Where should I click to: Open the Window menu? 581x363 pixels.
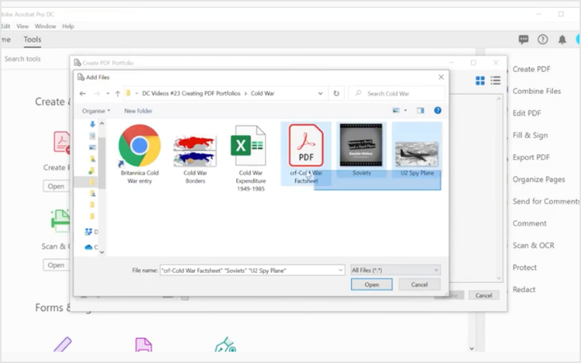pos(45,26)
